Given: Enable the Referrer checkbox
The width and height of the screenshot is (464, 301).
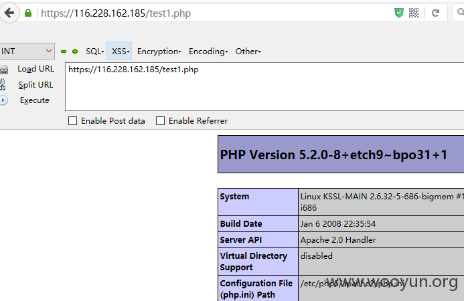Looking at the screenshot, I should point(160,120).
